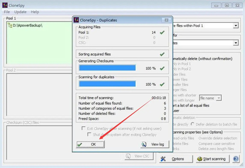
Task: Expand the files within Pool 1 mode dropdown
Action: pyautogui.click(x=236, y=26)
